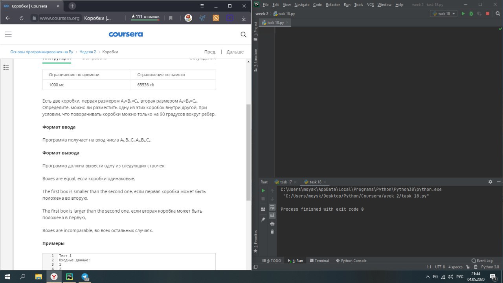The image size is (503, 283).
Task: Pin the Run tab
Action: tap(263, 219)
